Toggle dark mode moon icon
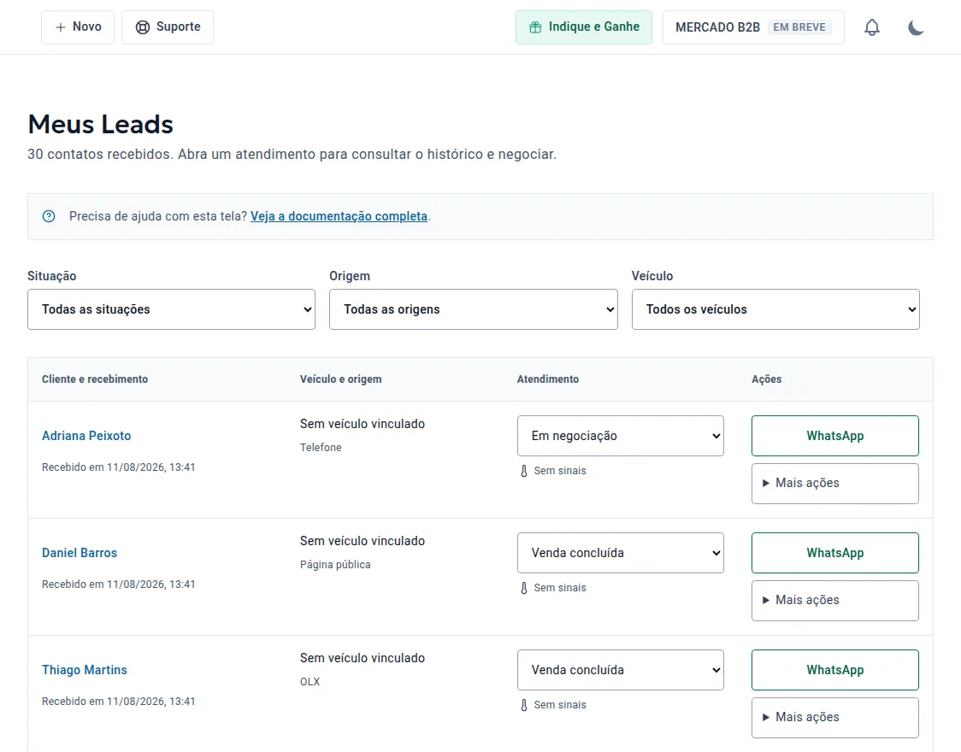The height and width of the screenshot is (752, 961). tap(916, 27)
